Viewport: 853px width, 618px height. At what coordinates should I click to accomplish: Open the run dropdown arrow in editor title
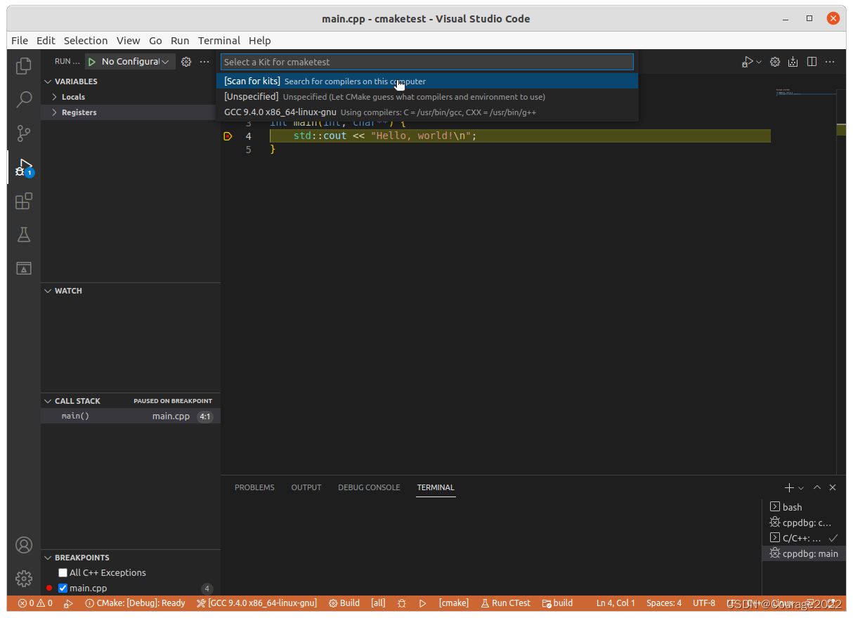click(759, 62)
